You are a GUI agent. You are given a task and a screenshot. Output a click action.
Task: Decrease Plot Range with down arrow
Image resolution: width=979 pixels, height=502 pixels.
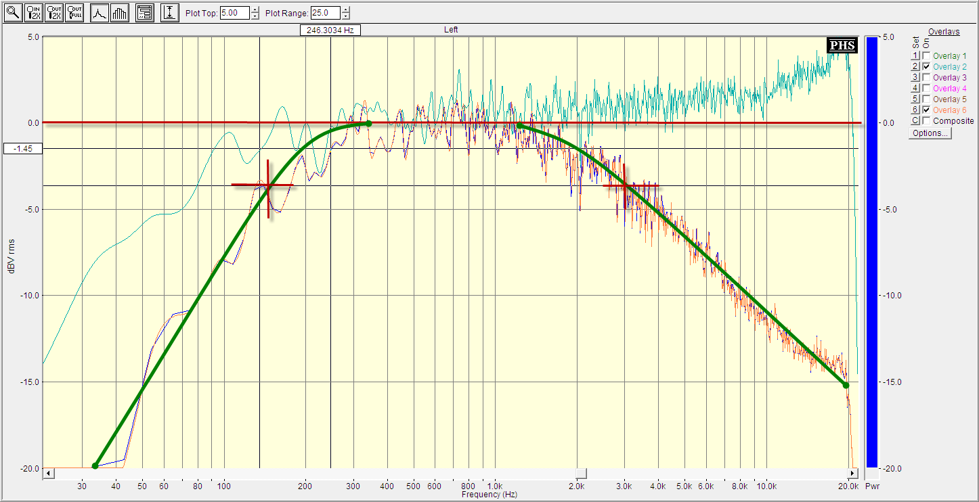[346, 16]
